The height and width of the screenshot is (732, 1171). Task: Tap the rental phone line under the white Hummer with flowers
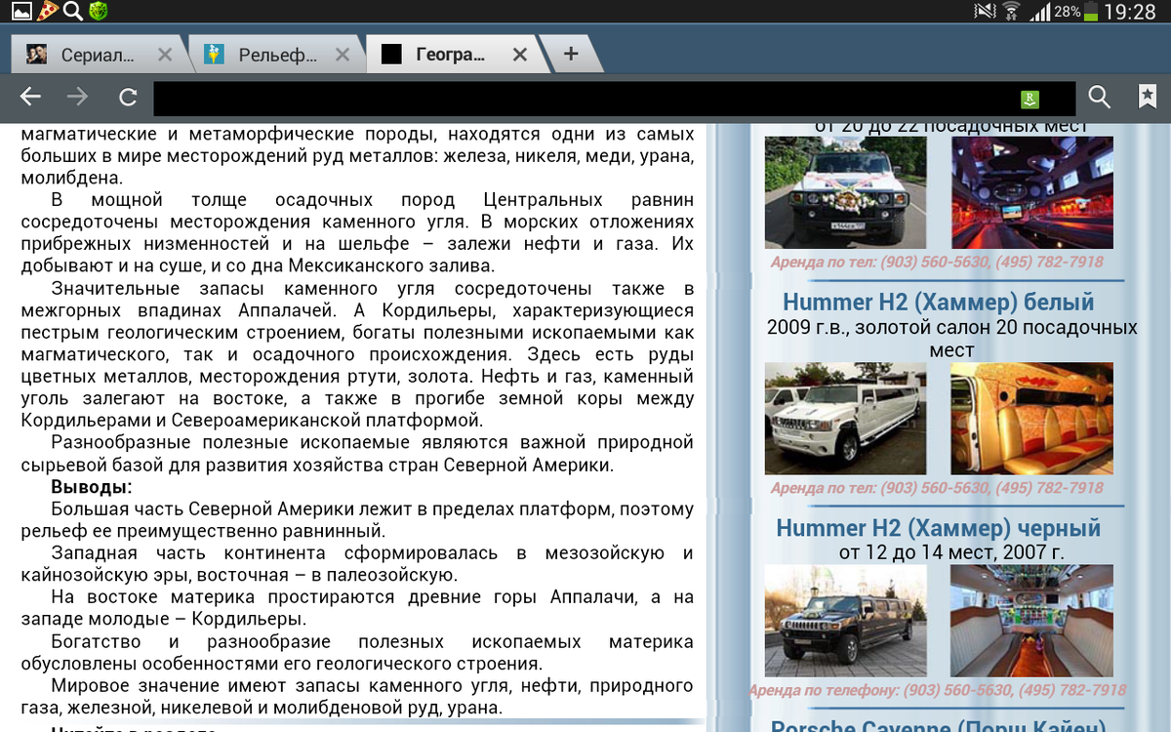[937, 262]
